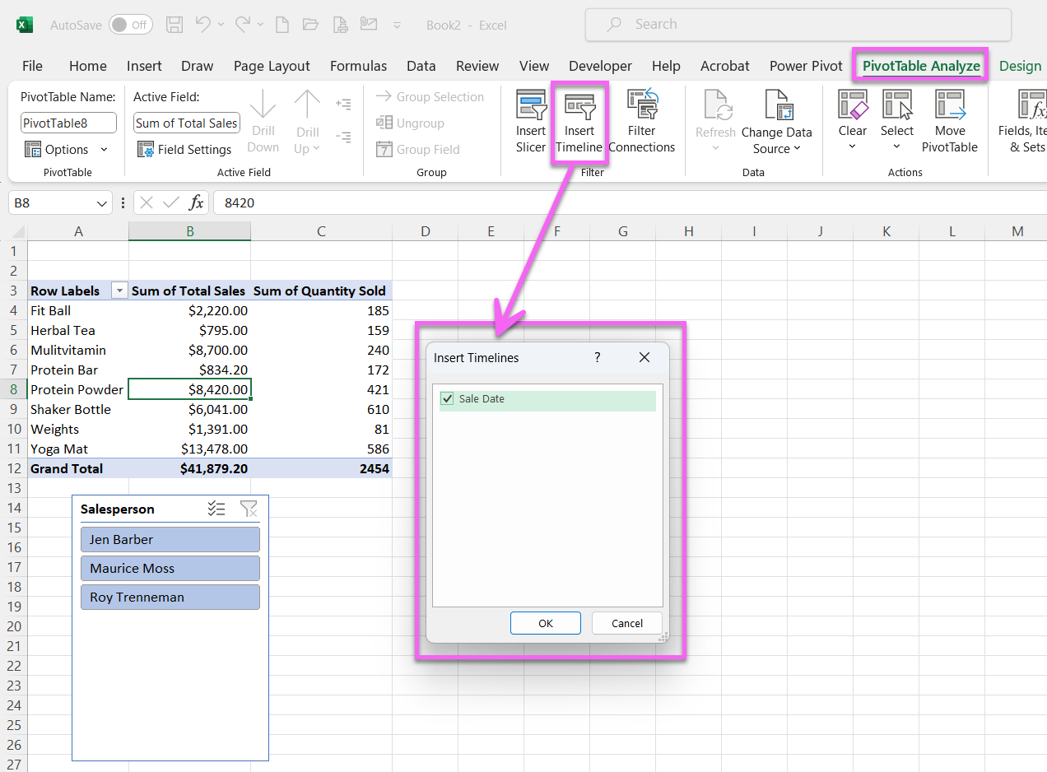Toggle the AutoSave switch off

coord(130,25)
